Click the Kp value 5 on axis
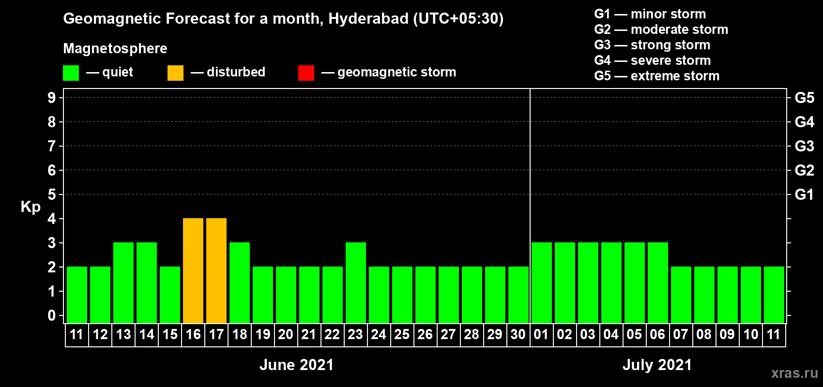The image size is (823, 387). click(x=52, y=194)
